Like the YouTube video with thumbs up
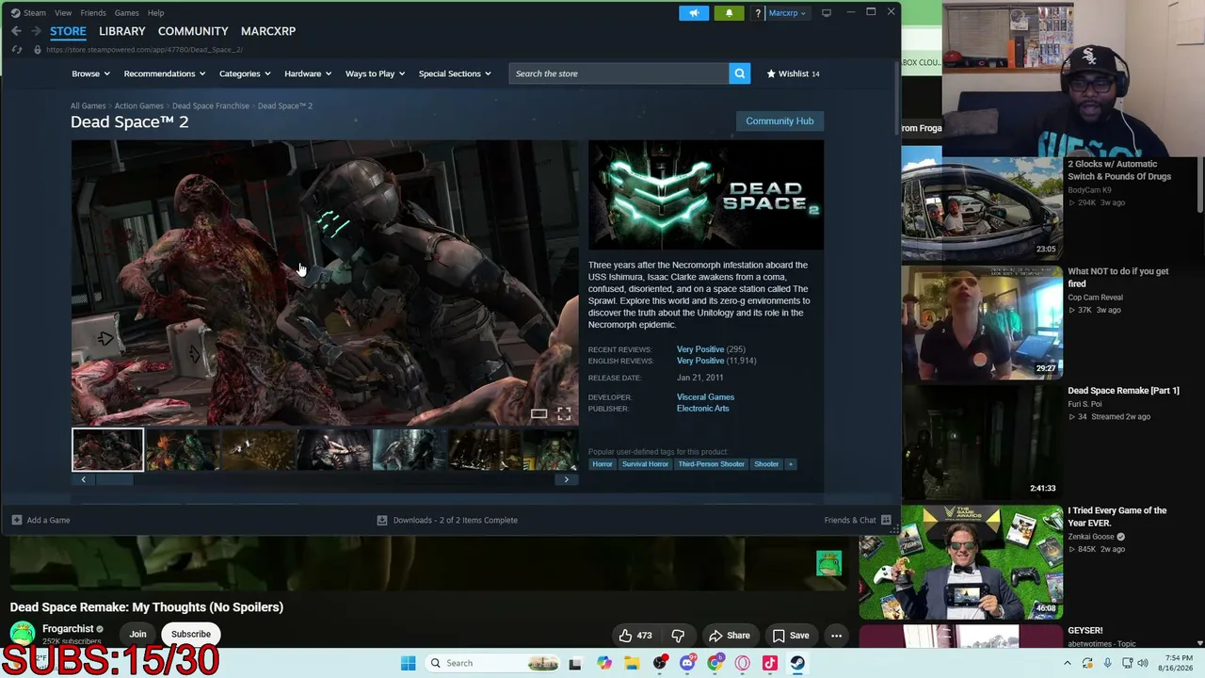Screen dimensions: 1205x678 (635, 636)
